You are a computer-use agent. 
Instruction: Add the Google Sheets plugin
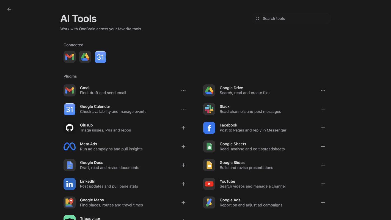coord(323,146)
